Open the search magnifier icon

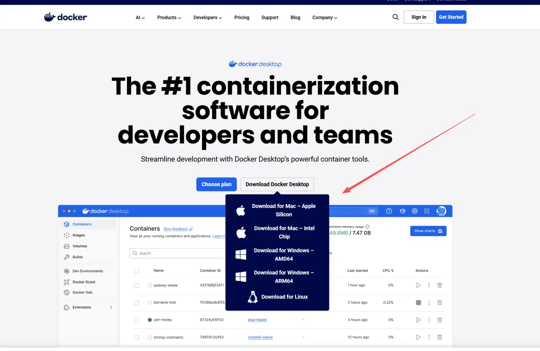pyautogui.click(x=395, y=17)
